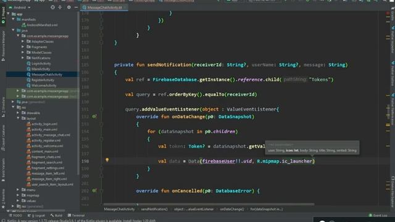Open the Logcat tool window
The height and width of the screenshot is (222, 395).
point(36,215)
